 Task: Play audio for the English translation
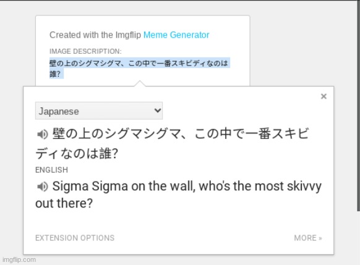(x=42, y=187)
